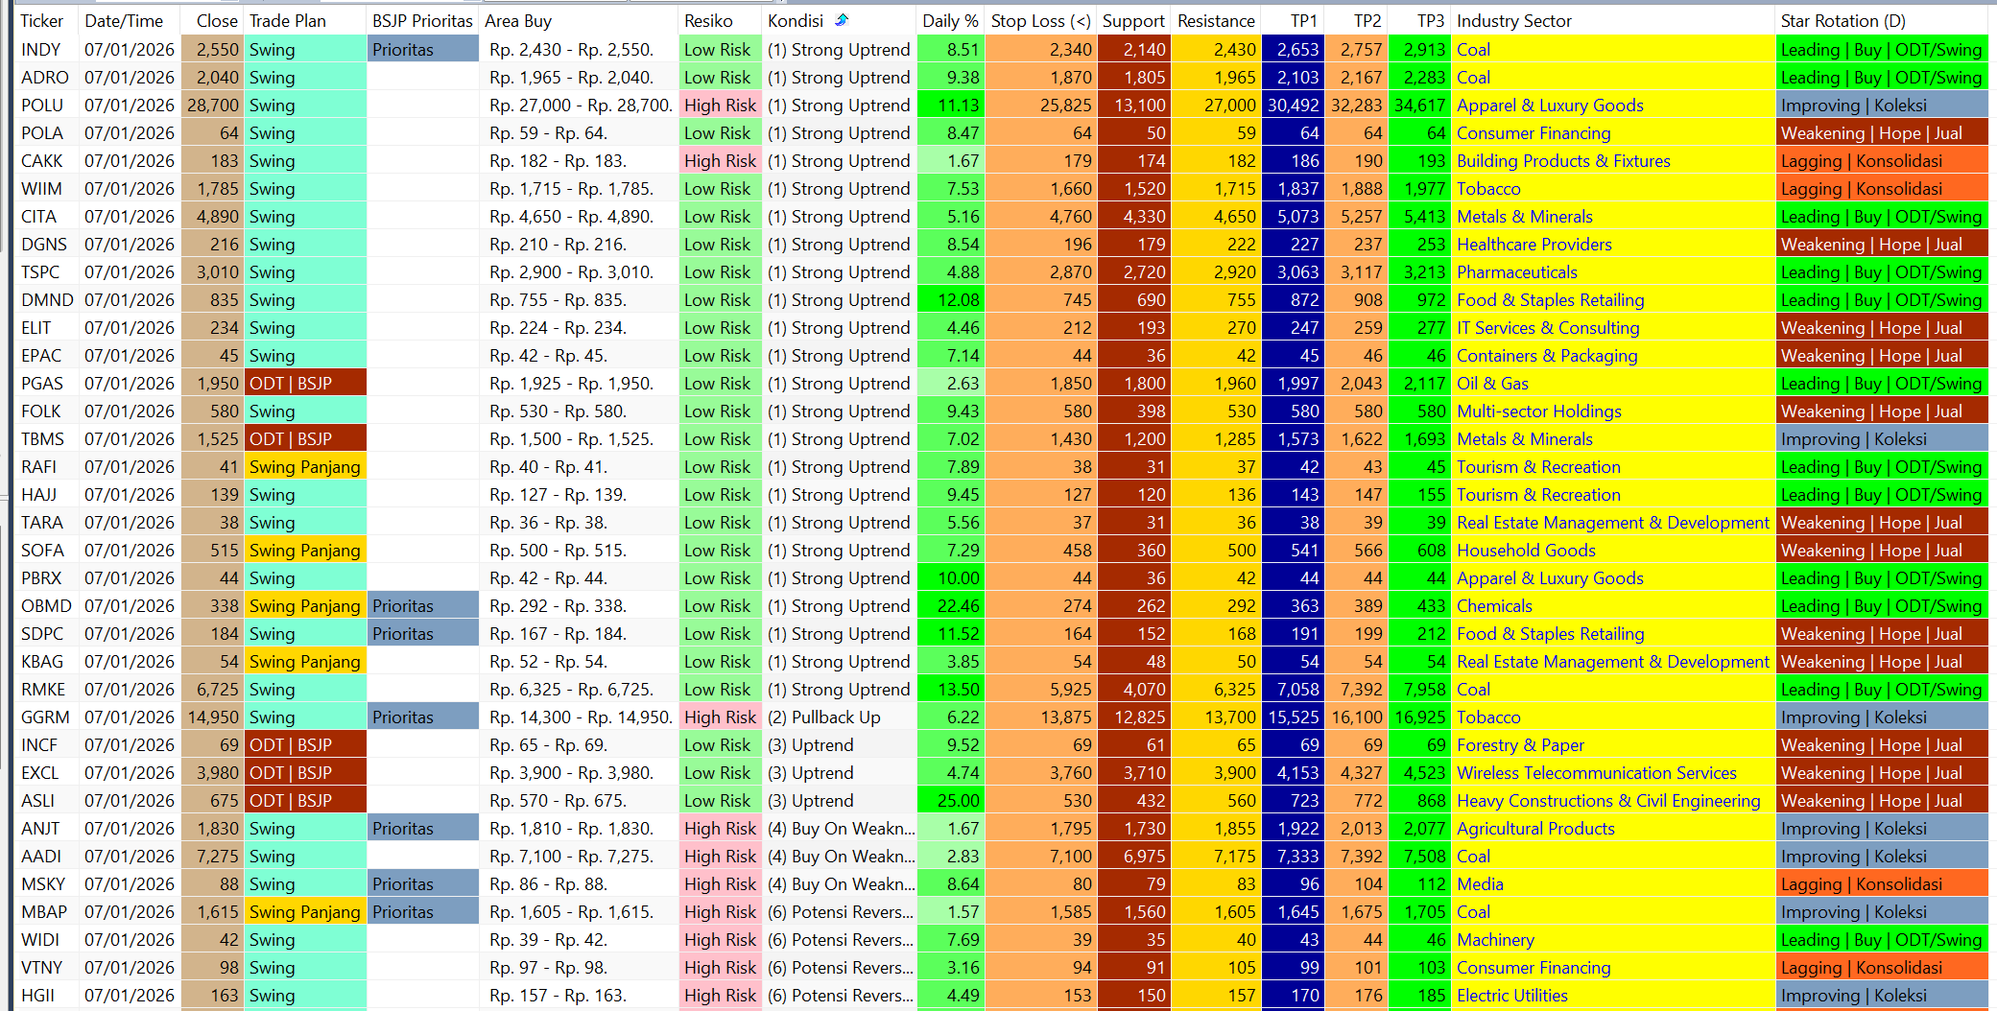Select the Support column header

[1133, 21]
